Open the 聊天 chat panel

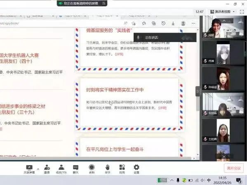click(75, 169)
